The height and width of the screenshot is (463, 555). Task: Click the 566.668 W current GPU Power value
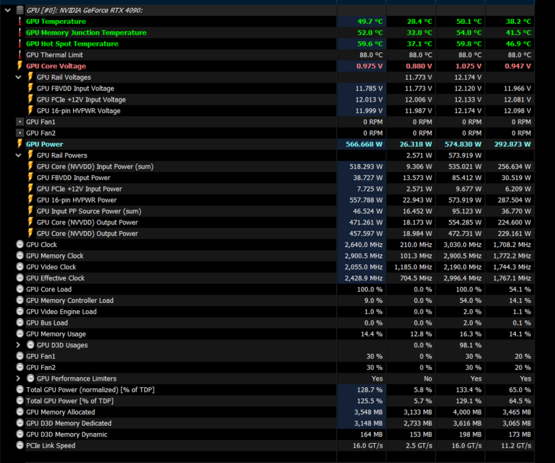(364, 144)
